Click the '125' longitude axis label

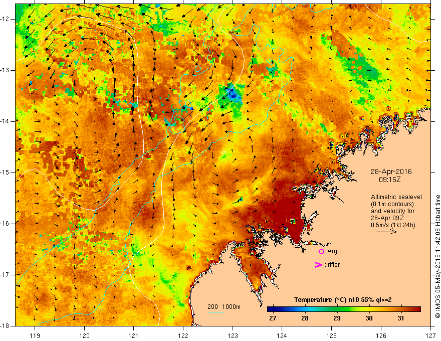[332, 335]
